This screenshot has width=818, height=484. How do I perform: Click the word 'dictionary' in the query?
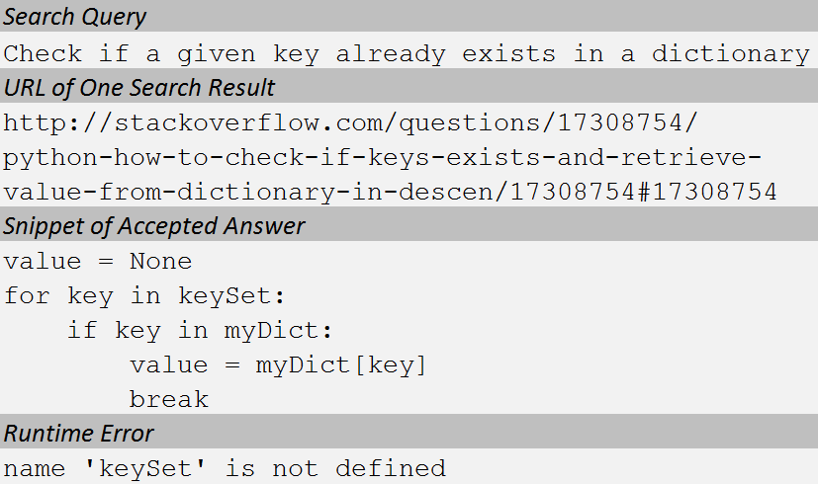[730, 53]
